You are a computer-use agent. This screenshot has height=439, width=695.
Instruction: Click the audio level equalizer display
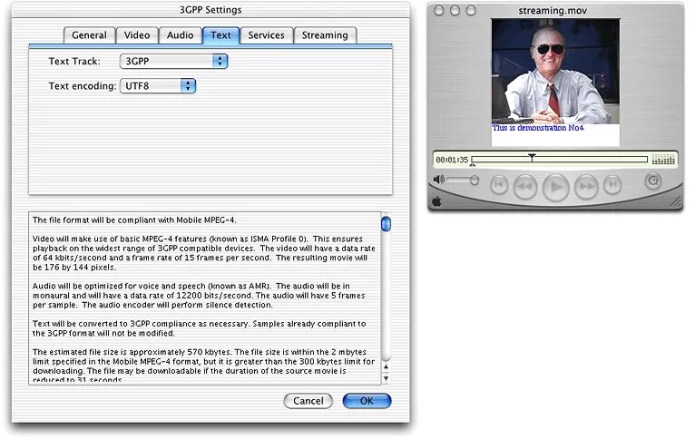pyautogui.click(x=663, y=160)
